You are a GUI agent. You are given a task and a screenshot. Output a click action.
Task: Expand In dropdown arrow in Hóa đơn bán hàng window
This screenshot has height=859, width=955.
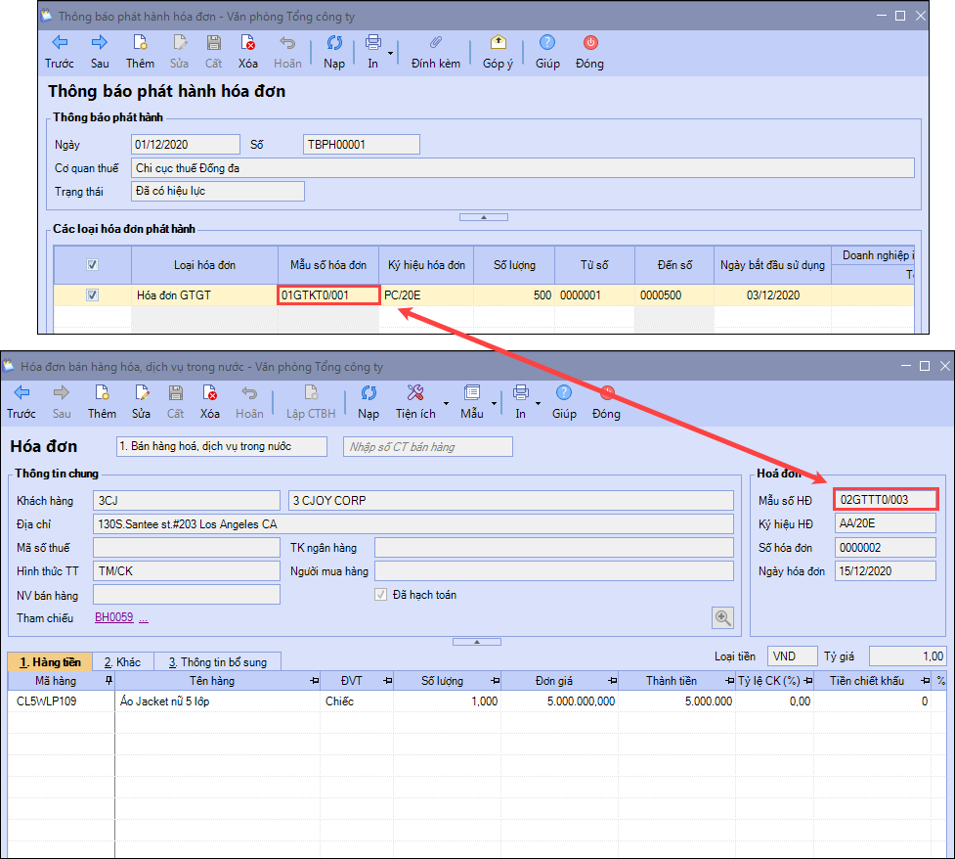(538, 404)
